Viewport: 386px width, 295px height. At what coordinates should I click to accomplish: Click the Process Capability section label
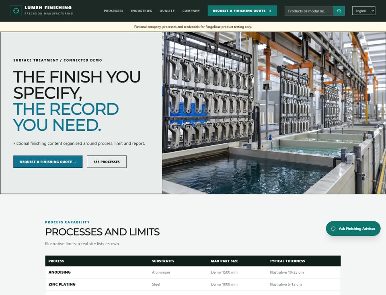pos(67,222)
